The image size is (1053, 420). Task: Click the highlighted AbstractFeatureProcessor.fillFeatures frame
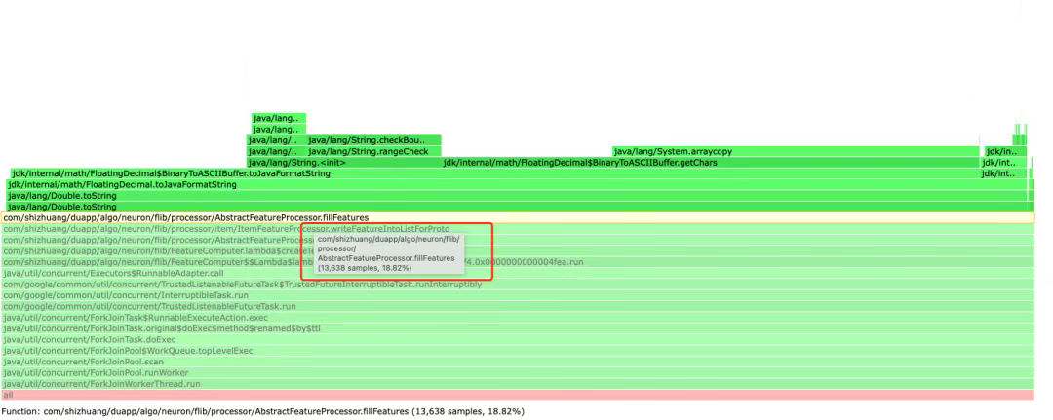(x=517, y=218)
